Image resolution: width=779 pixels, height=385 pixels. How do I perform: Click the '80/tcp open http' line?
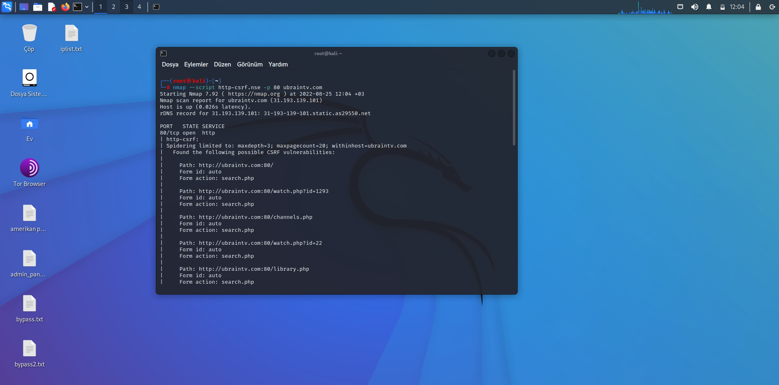[x=187, y=133]
